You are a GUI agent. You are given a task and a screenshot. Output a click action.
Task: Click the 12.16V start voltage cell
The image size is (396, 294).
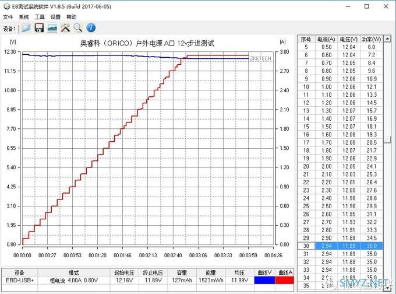pyautogui.click(x=124, y=281)
